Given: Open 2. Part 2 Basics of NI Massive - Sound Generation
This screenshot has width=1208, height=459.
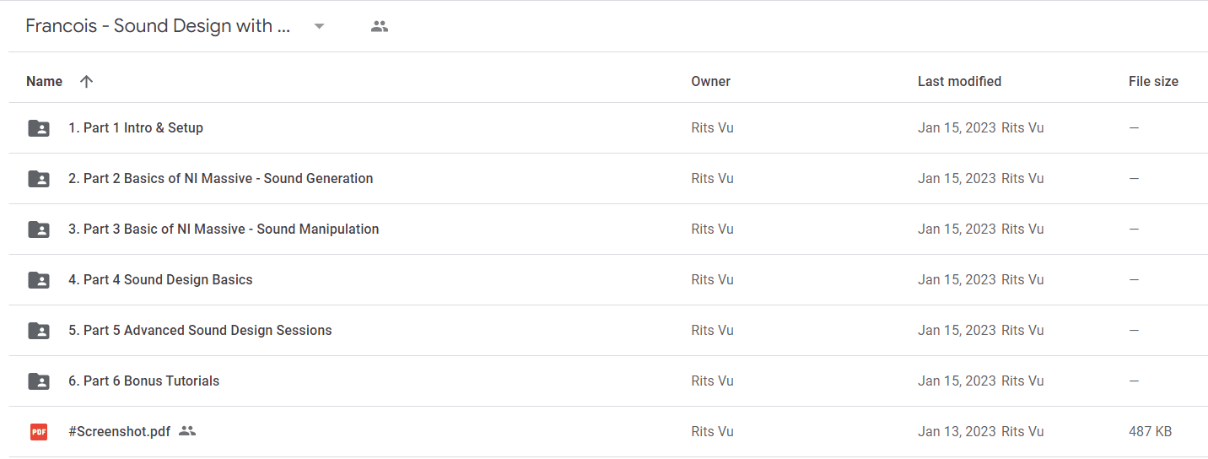Looking at the screenshot, I should click(220, 179).
